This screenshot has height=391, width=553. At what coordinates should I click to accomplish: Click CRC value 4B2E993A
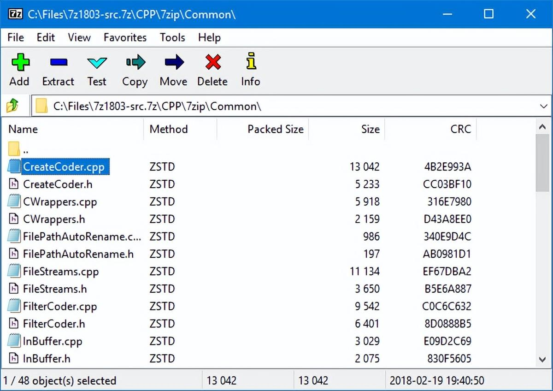click(x=447, y=166)
